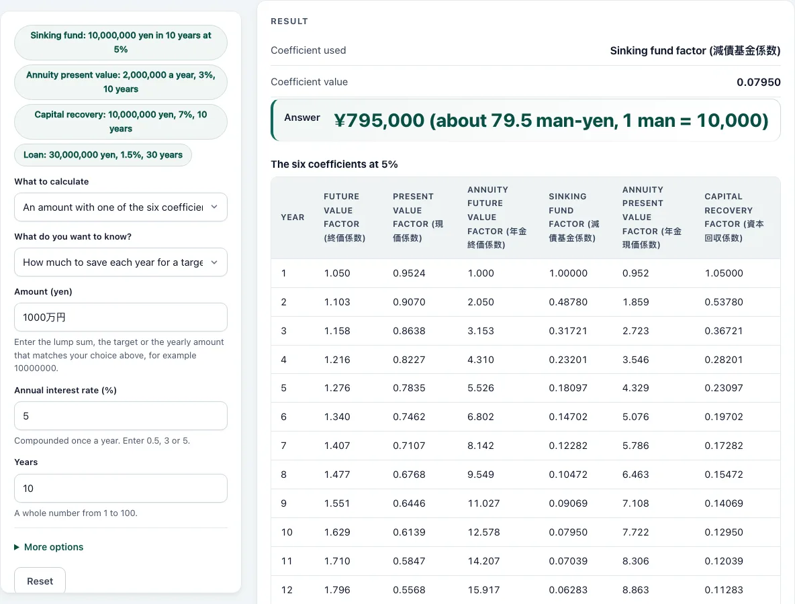Image resolution: width=795 pixels, height=604 pixels.
Task: Click the Years input field
Action: point(121,489)
